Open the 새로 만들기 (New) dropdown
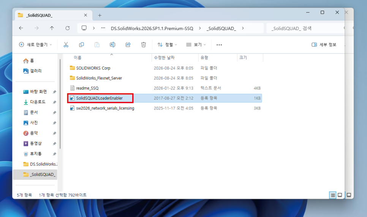The width and height of the screenshot is (367, 217). (x=35, y=44)
